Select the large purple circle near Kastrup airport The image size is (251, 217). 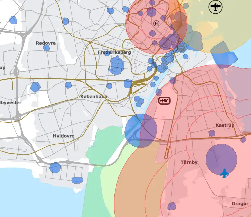coord(221,160)
